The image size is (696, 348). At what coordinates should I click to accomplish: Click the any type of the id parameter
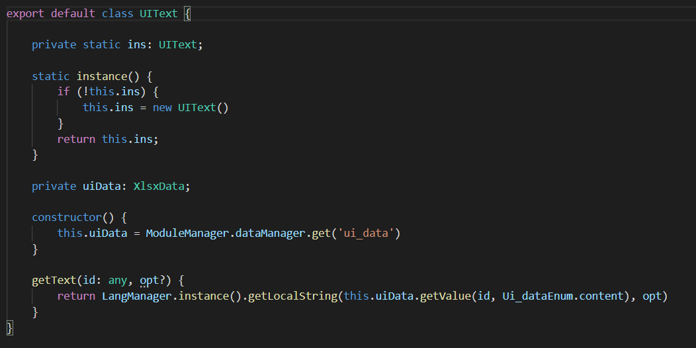pos(118,280)
